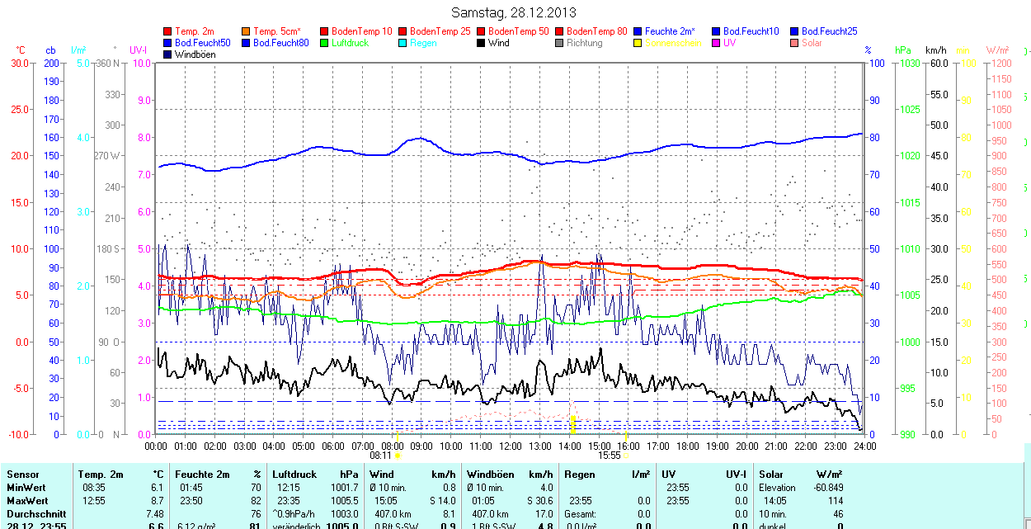Click the yellow Sonnenschein legend square
The image size is (1031, 529).
pyautogui.click(x=638, y=43)
